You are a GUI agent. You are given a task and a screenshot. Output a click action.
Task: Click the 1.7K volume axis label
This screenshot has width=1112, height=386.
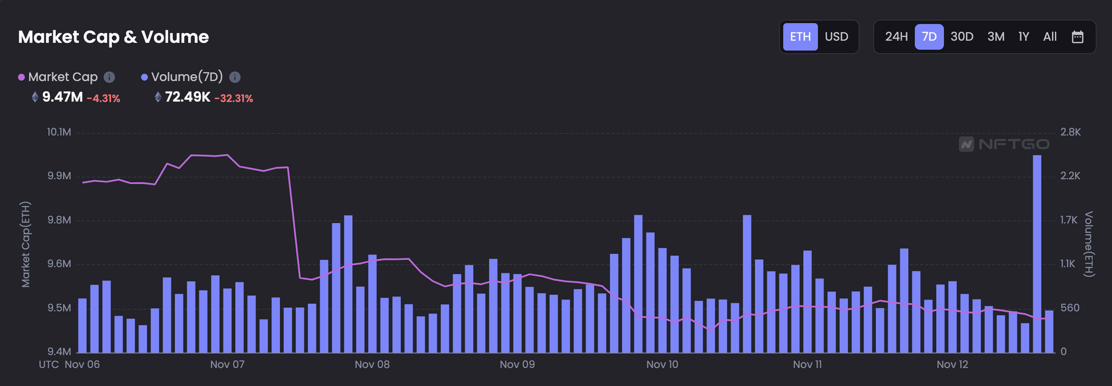click(1069, 220)
